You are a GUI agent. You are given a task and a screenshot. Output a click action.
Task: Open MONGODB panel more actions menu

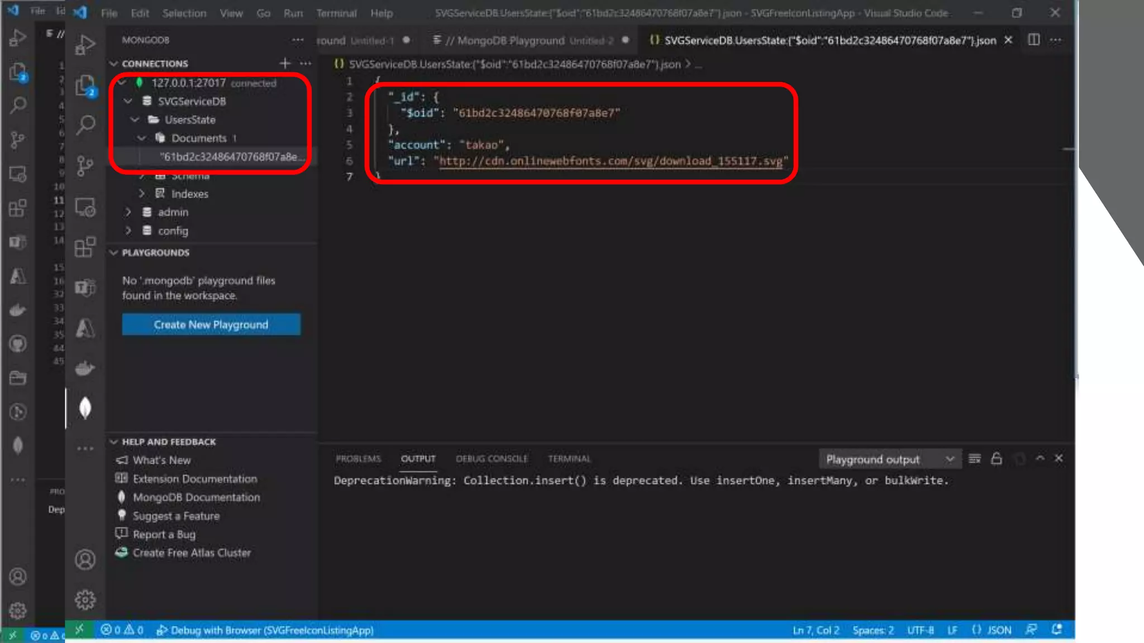pyautogui.click(x=298, y=40)
